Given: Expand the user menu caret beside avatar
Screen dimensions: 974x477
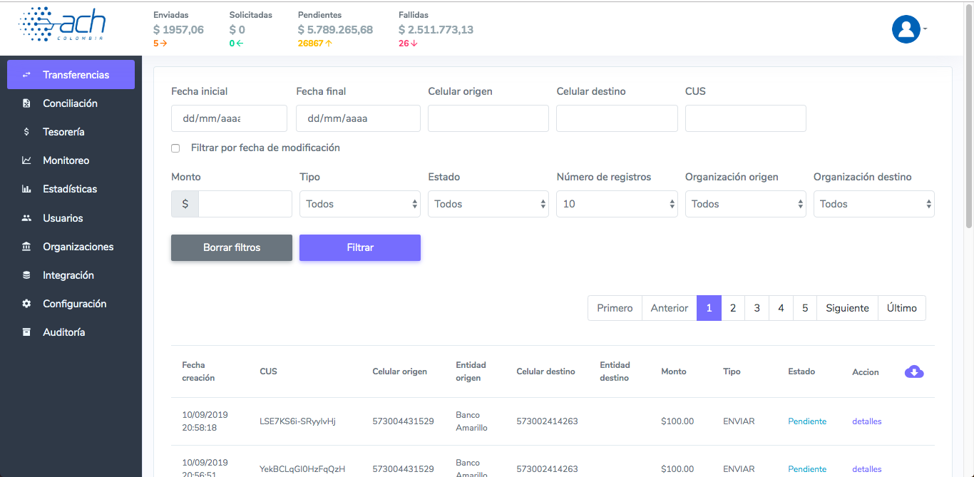Looking at the screenshot, I should [x=925, y=29].
